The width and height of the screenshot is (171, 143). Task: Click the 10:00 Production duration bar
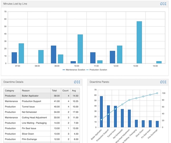80,49
